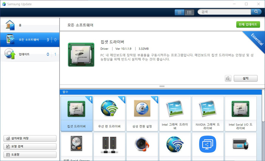The height and width of the screenshot is (161, 265).
Task: Select 모든 소프트웨어 in sidebar
Action: [30, 40]
